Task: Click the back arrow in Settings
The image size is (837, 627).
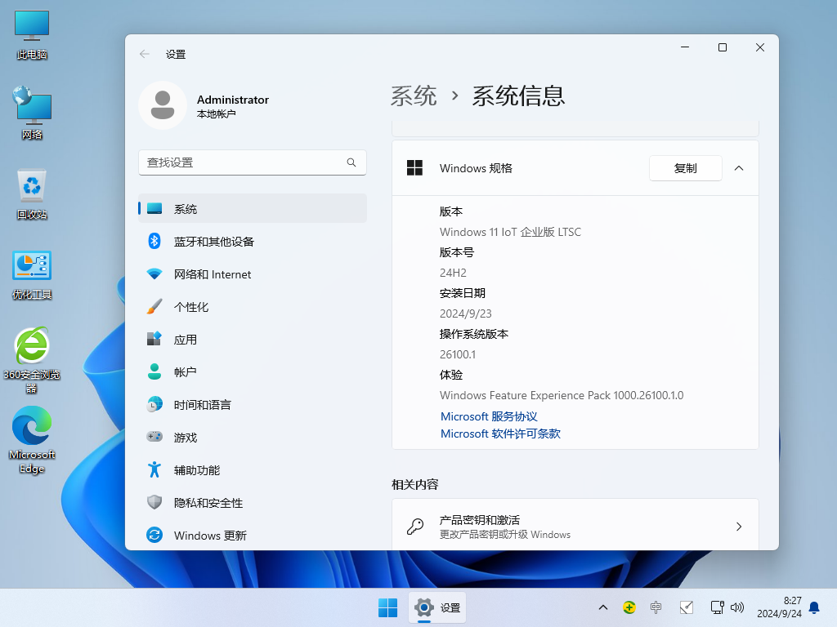Action: (144, 54)
